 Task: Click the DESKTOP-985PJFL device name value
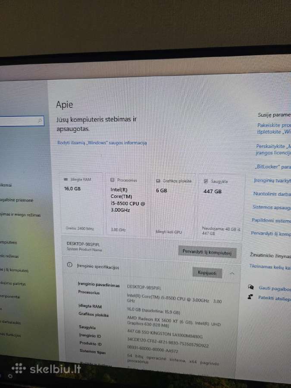tap(144, 287)
